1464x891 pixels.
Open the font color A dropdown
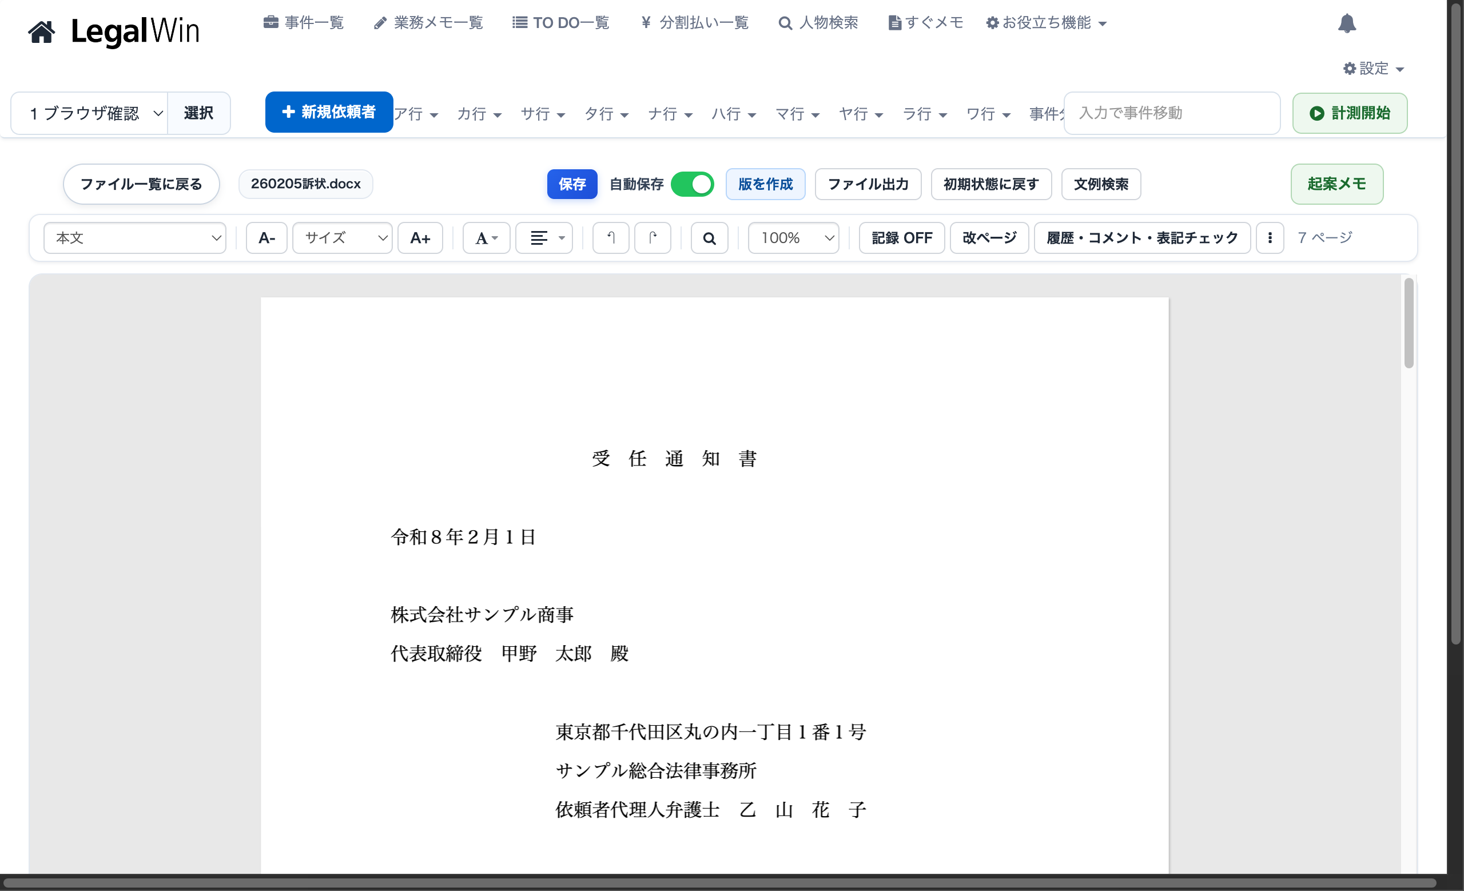[x=486, y=238]
